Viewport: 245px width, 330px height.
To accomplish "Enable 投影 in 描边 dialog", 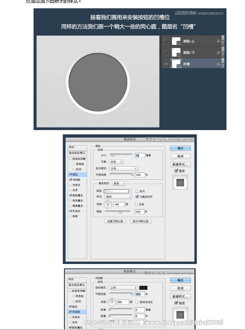I will pyautogui.click(x=71, y=216).
